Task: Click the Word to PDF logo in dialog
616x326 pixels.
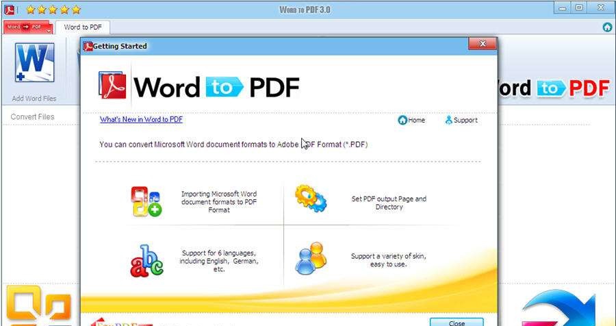Action: click(x=198, y=86)
